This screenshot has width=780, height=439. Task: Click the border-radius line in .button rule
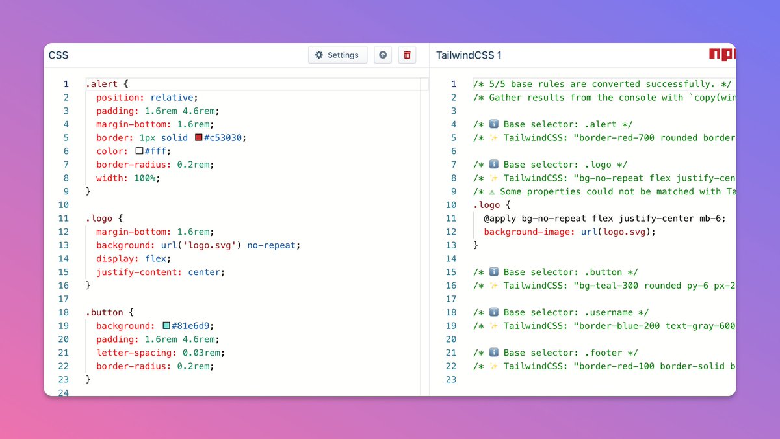[x=155, y=366]
